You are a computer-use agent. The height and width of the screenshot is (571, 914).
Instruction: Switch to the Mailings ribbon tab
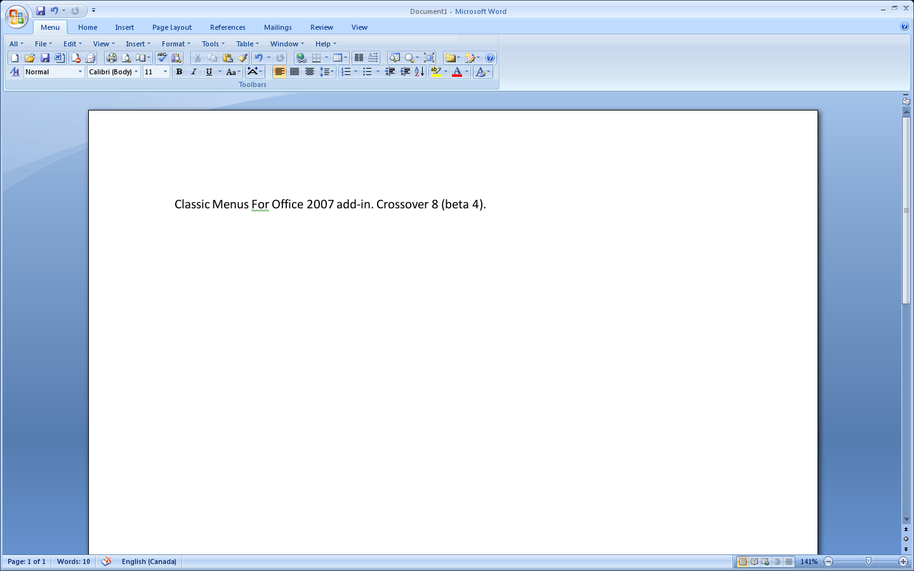click(278, 27)
